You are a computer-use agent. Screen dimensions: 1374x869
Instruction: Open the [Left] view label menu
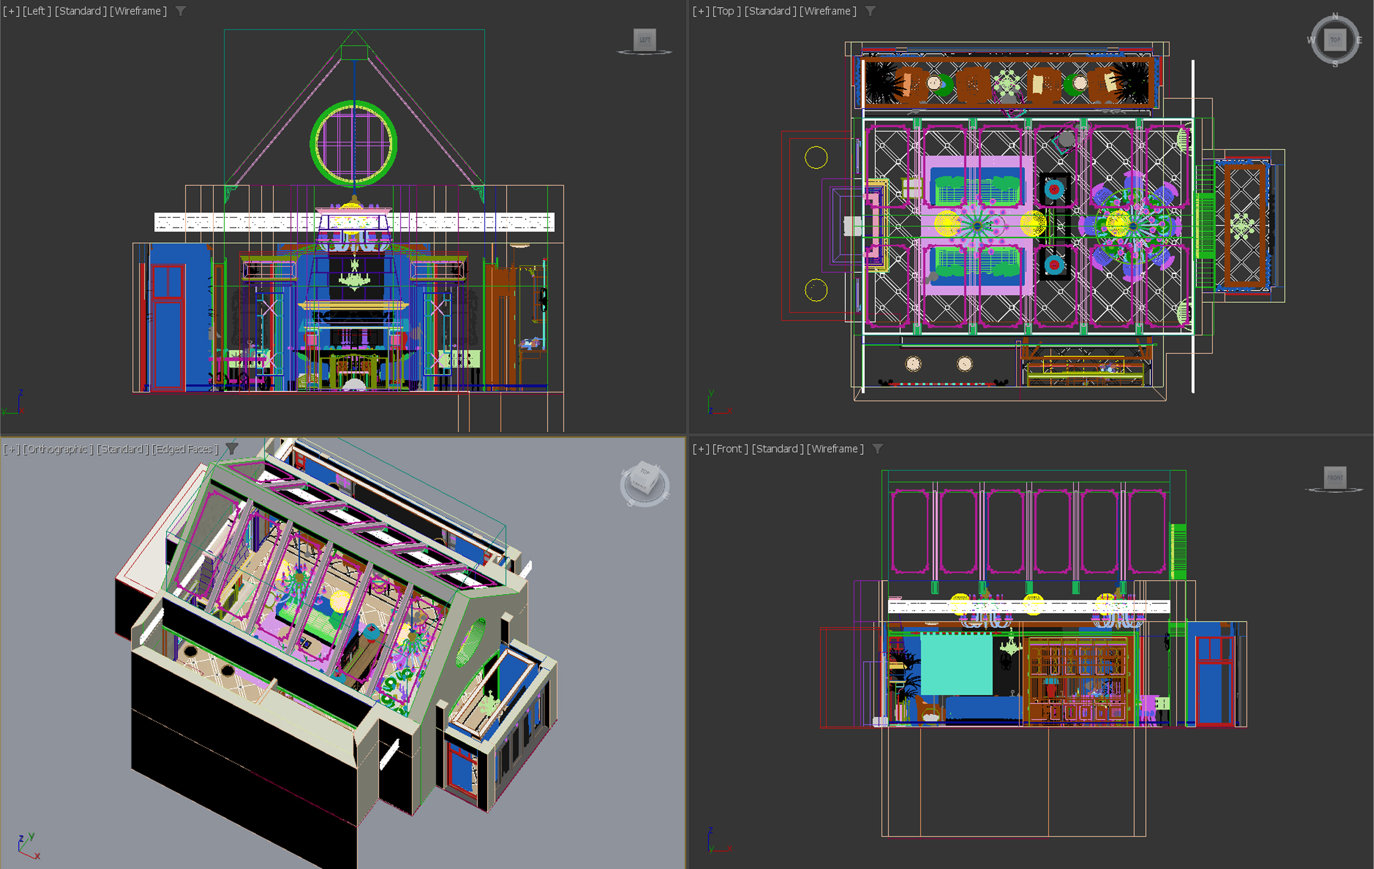point(37,11)
